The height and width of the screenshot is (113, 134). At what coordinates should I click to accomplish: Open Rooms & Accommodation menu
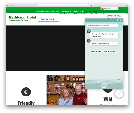[71, 14]
